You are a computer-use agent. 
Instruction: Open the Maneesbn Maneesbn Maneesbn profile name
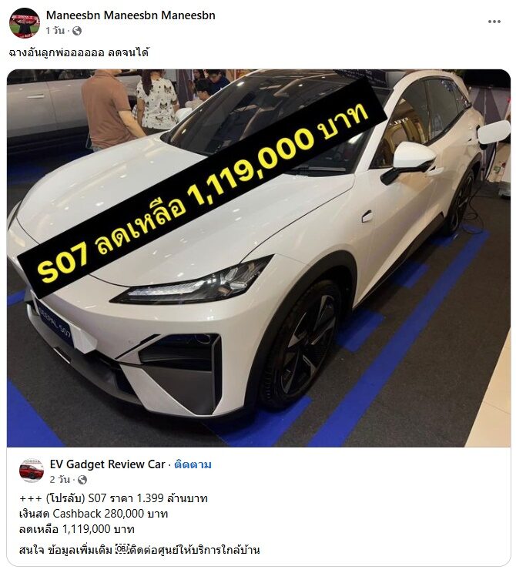(x=130, y=15)
